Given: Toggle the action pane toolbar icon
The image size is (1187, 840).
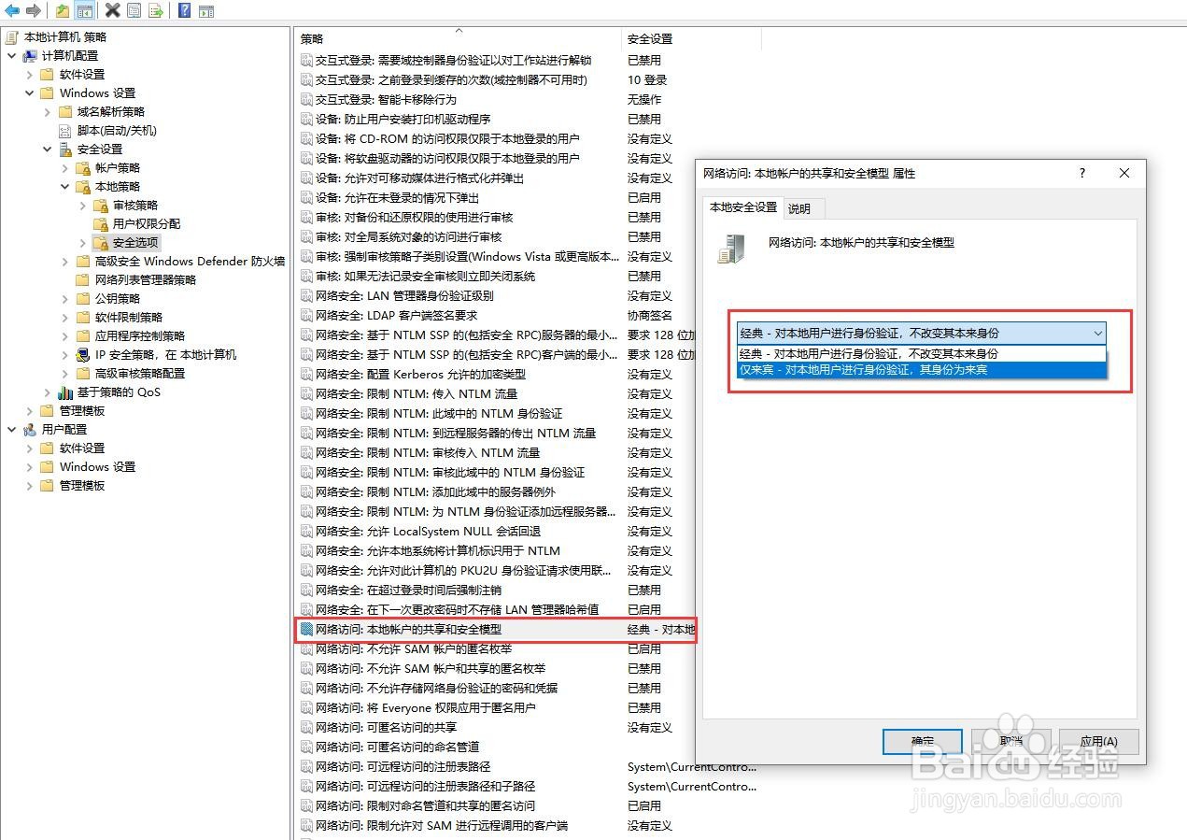Looking at the screenshot, I should (206, 10).
